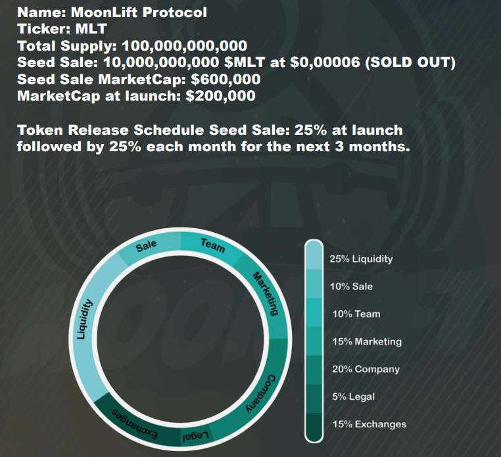
Task: Select the Legal segment of the donut chart
Action: click(x=195, y=435)
